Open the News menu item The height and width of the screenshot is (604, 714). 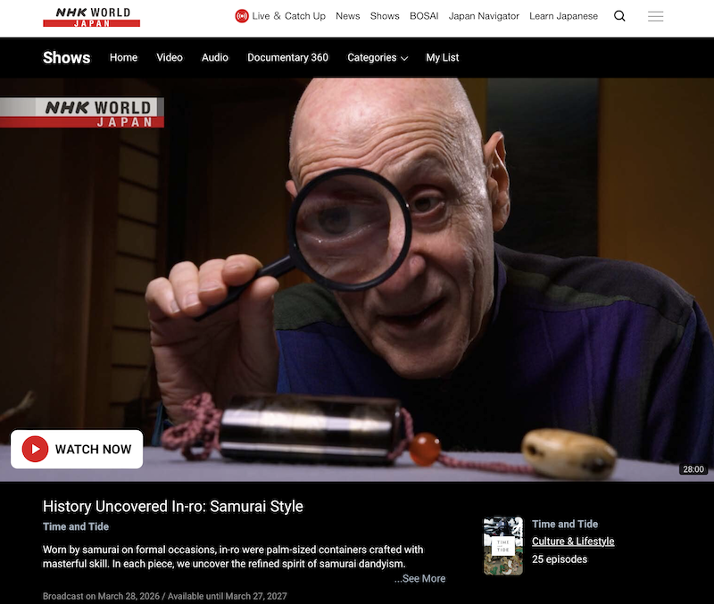pos(348,16)
